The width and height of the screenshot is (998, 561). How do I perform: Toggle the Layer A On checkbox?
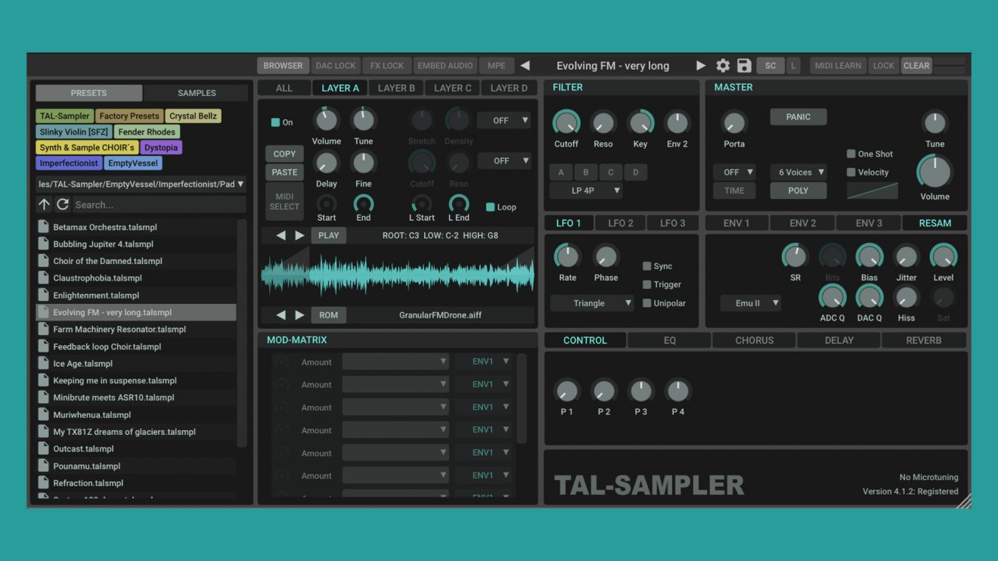coord(275,122)
